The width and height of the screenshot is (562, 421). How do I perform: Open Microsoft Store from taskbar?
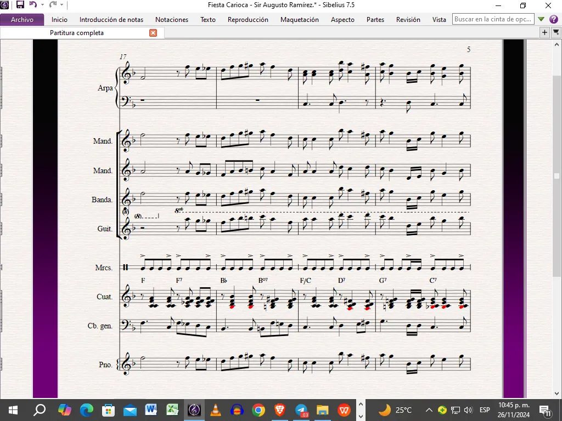click(108, 410)
